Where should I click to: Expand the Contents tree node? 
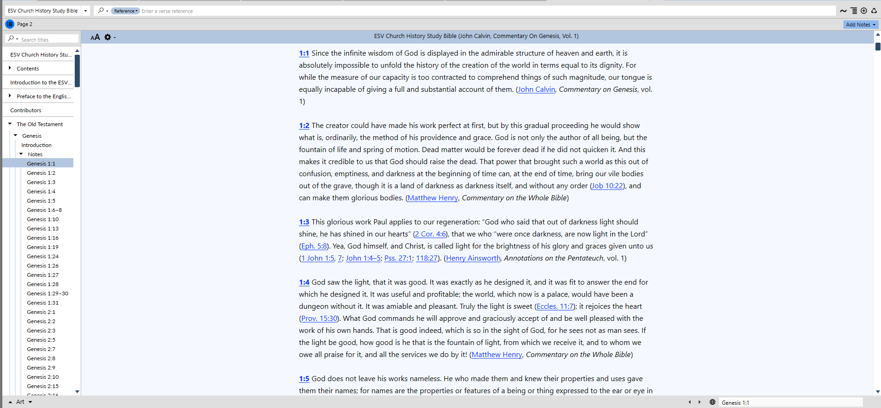click(10, 68)
